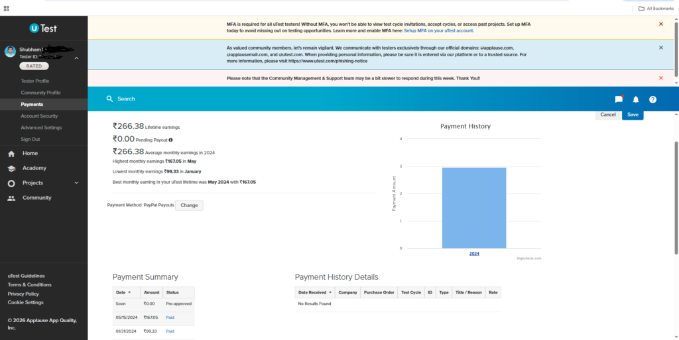Viewport: 679px width, 340px height.
Task: Sort Payment Summary by Date column
Action: 123,292
